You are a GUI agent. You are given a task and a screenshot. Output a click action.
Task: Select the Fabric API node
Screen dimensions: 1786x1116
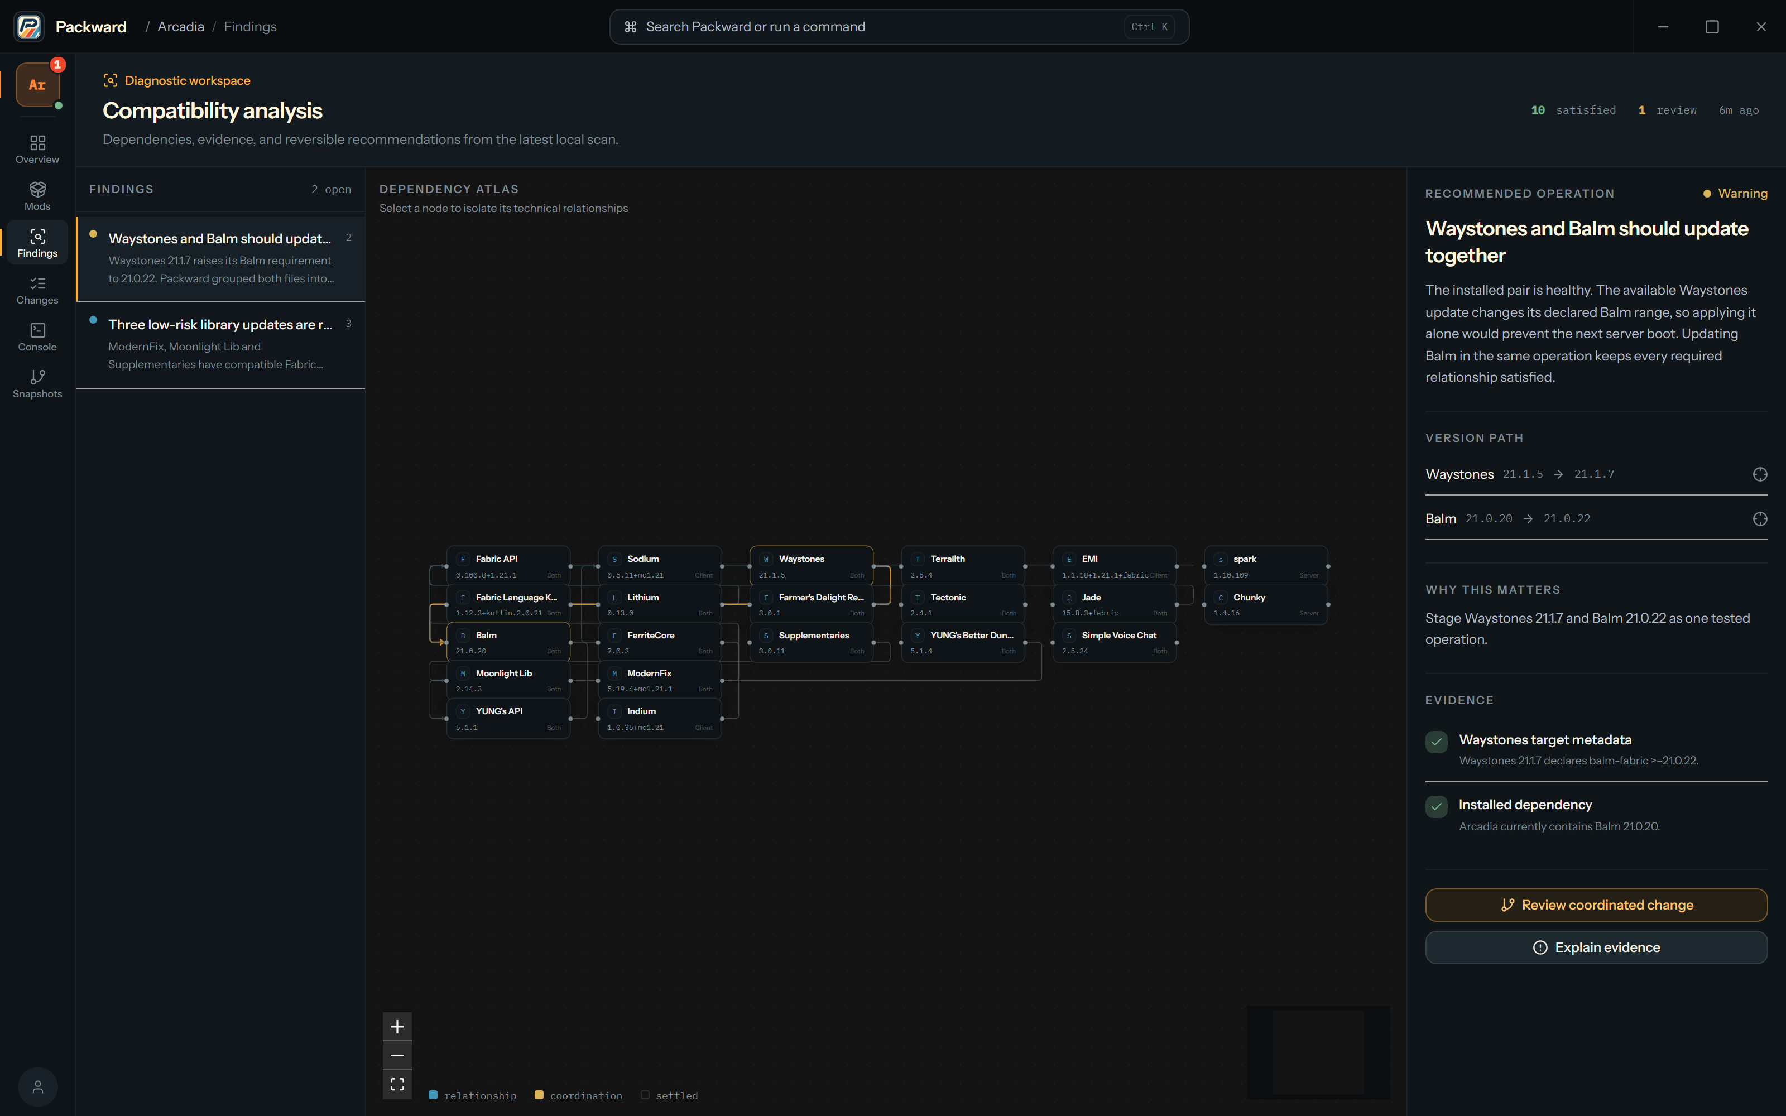click(x=508, y=566)
